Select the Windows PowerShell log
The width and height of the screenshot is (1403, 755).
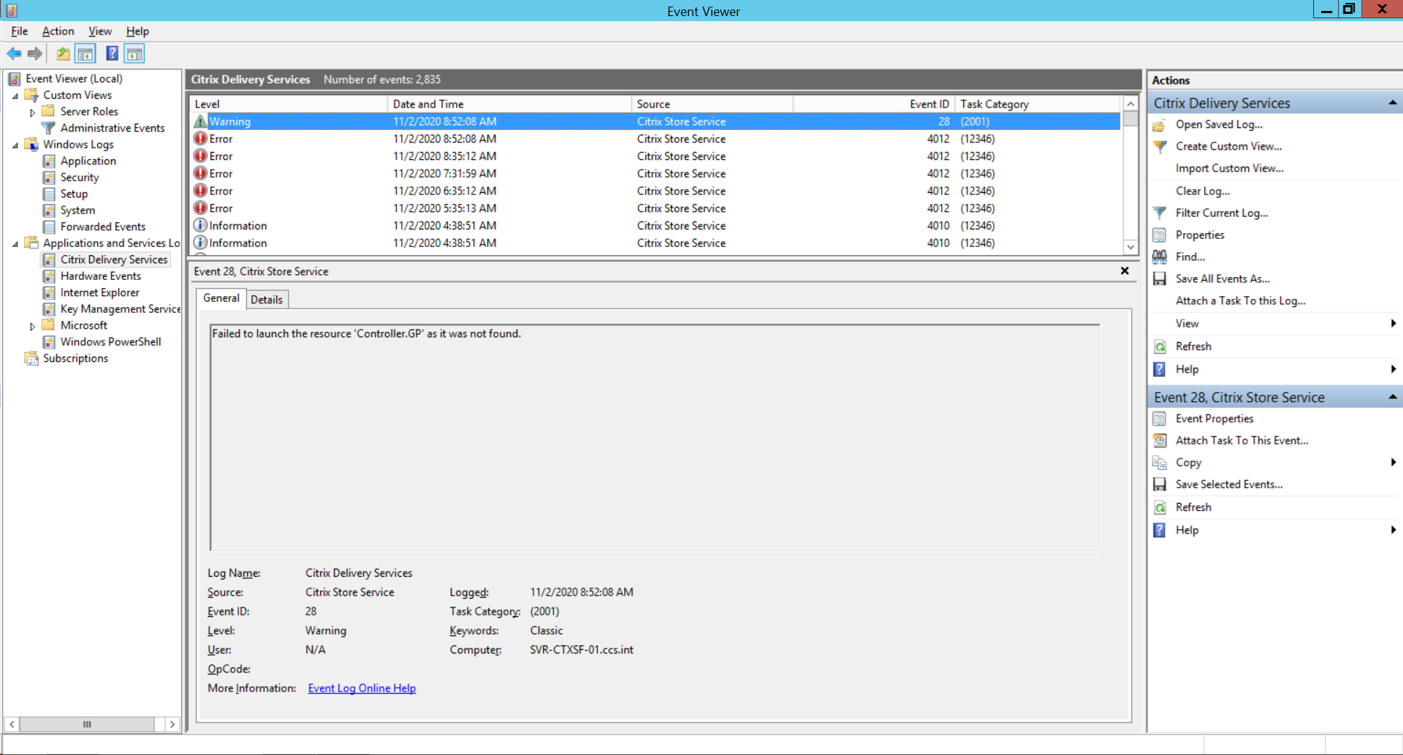[x=111, y=342]
